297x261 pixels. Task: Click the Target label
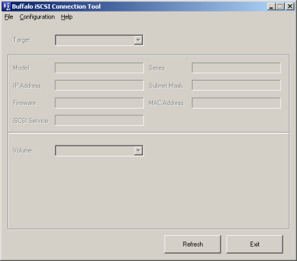pyautogui.click(x=22, y=40)
